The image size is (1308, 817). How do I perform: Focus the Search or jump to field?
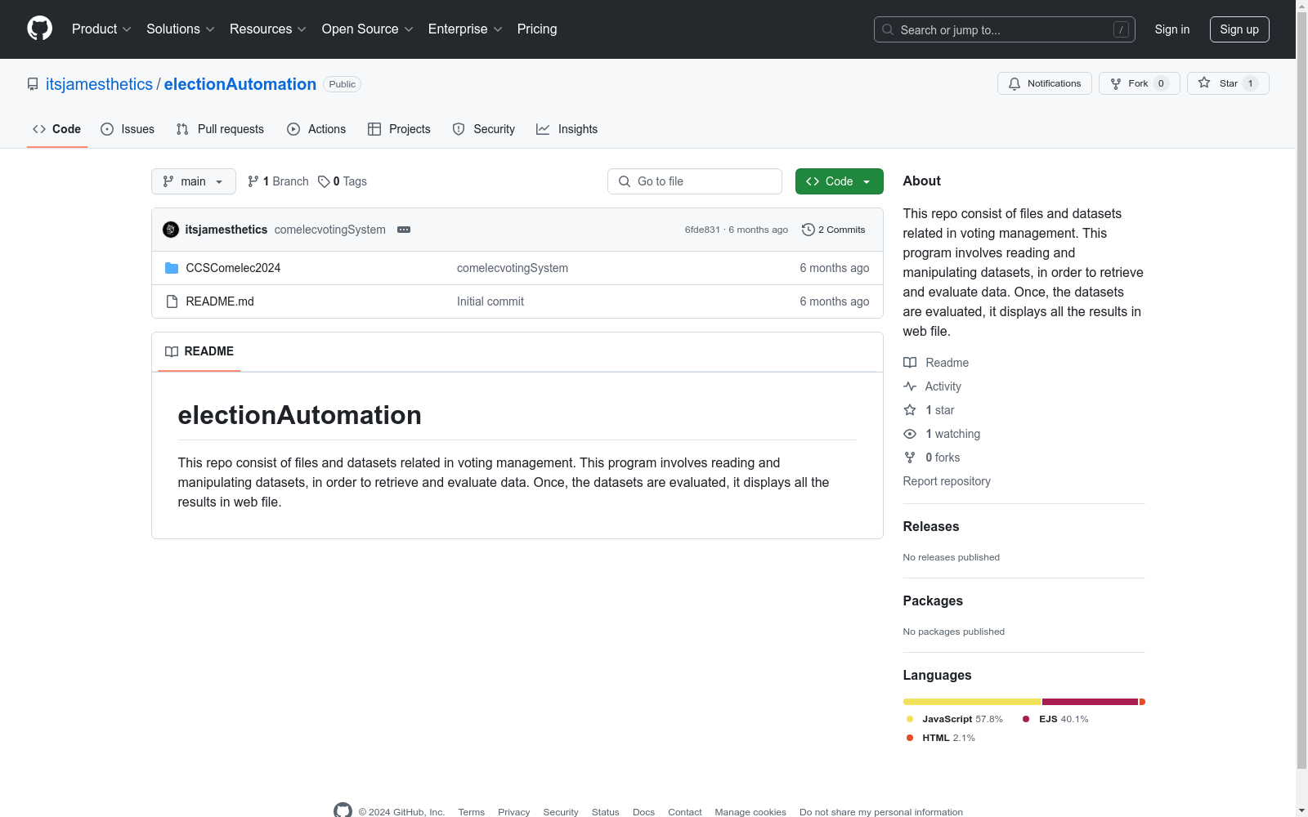[1004, 29]
